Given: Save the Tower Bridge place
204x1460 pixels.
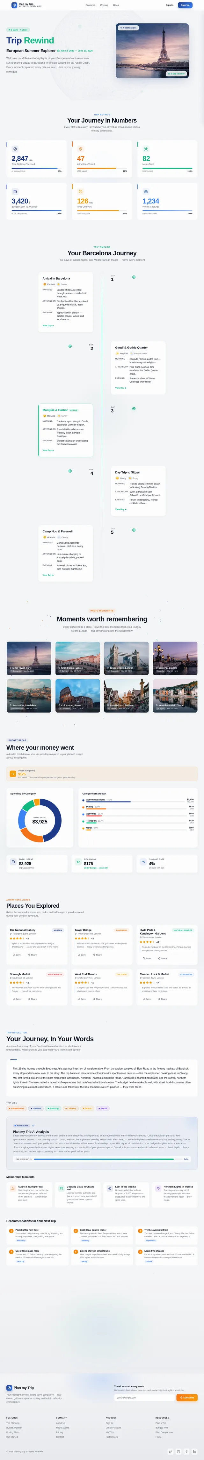Looking at the screenshot, I should click(x=81, y=954).
